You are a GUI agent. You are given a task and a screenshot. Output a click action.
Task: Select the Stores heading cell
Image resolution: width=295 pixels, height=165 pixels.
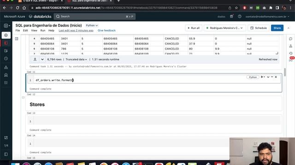(153, 104)
